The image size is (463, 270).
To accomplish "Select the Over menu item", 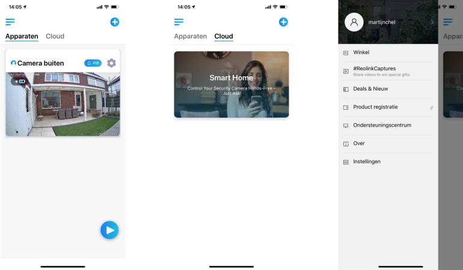I will coord(359,143).
